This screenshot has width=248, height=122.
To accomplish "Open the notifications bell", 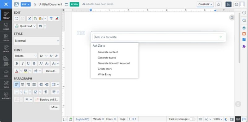I will [219, 4].
